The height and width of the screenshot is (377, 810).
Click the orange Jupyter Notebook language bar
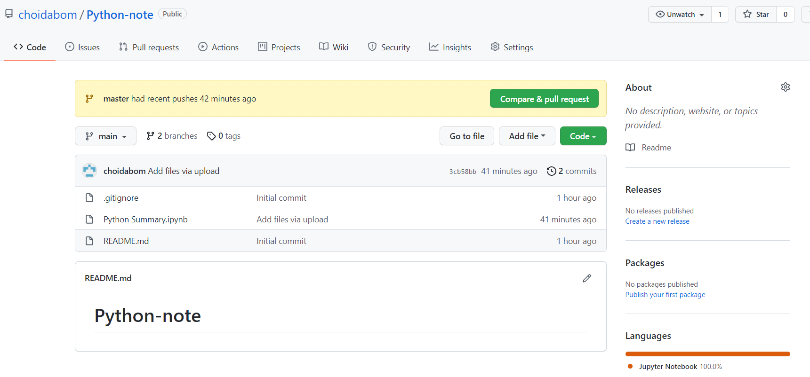707,354
